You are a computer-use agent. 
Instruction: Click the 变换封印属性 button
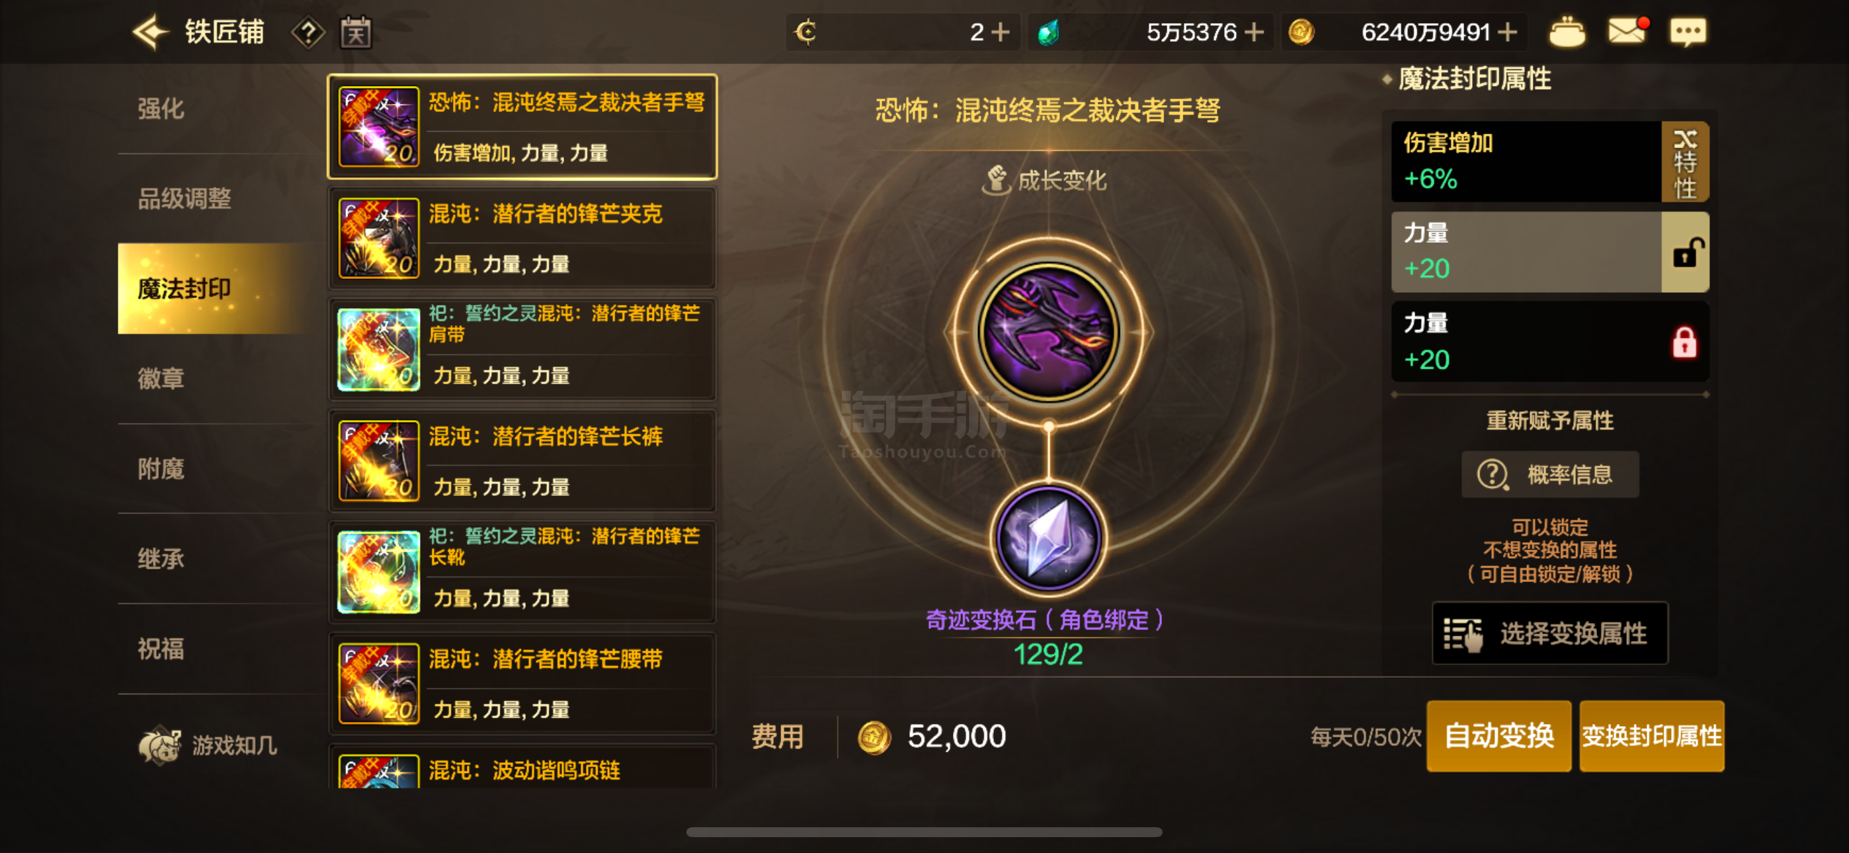[x=1652, y=736]
